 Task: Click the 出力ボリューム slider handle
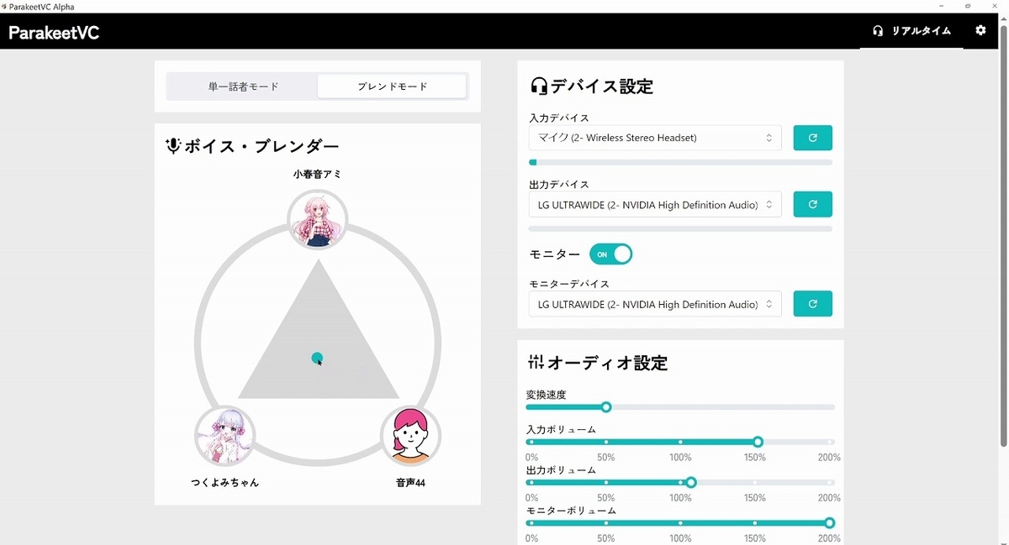pos(691,483)
